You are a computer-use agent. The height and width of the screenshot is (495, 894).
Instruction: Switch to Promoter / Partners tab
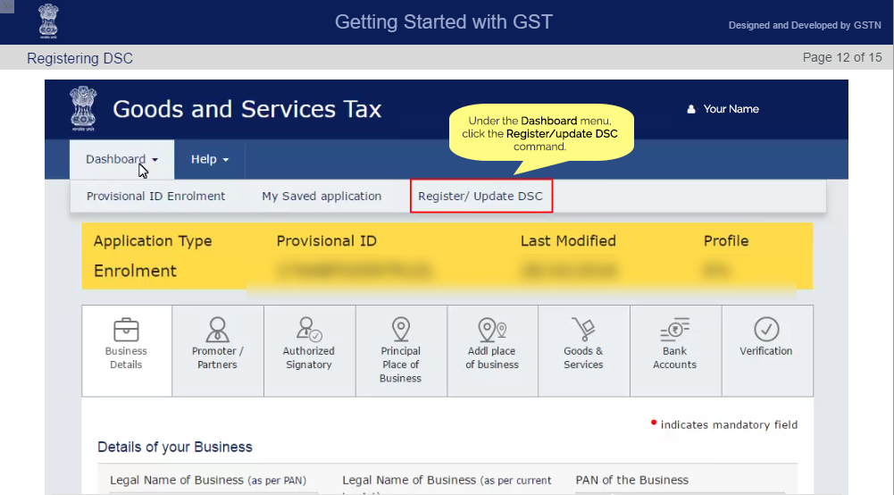point(218,351)
